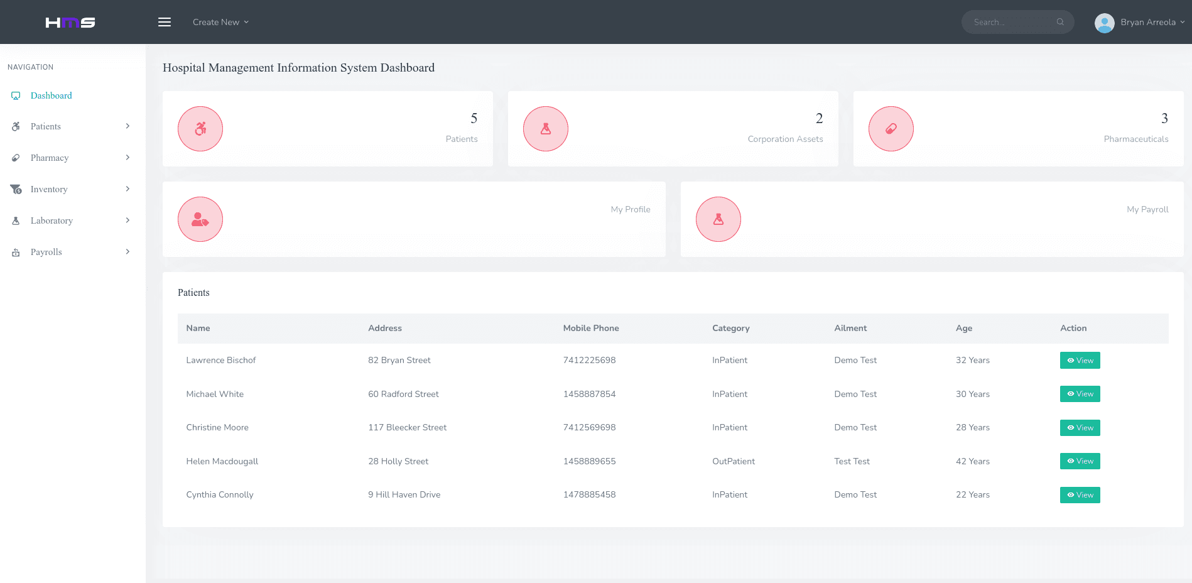This screenshot has width=1192, height=583.
Task: Click the Corporation Assets flask icon
Action: coord(545,128)
